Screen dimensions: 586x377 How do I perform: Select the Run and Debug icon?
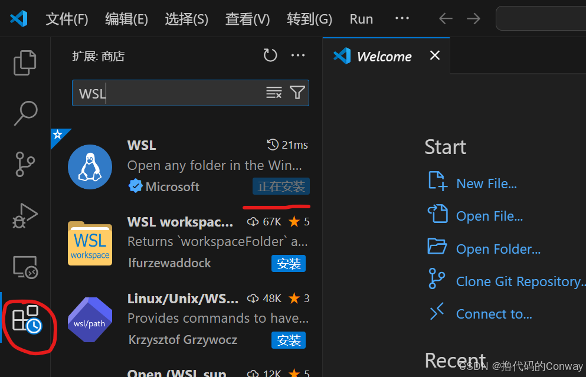24,216
